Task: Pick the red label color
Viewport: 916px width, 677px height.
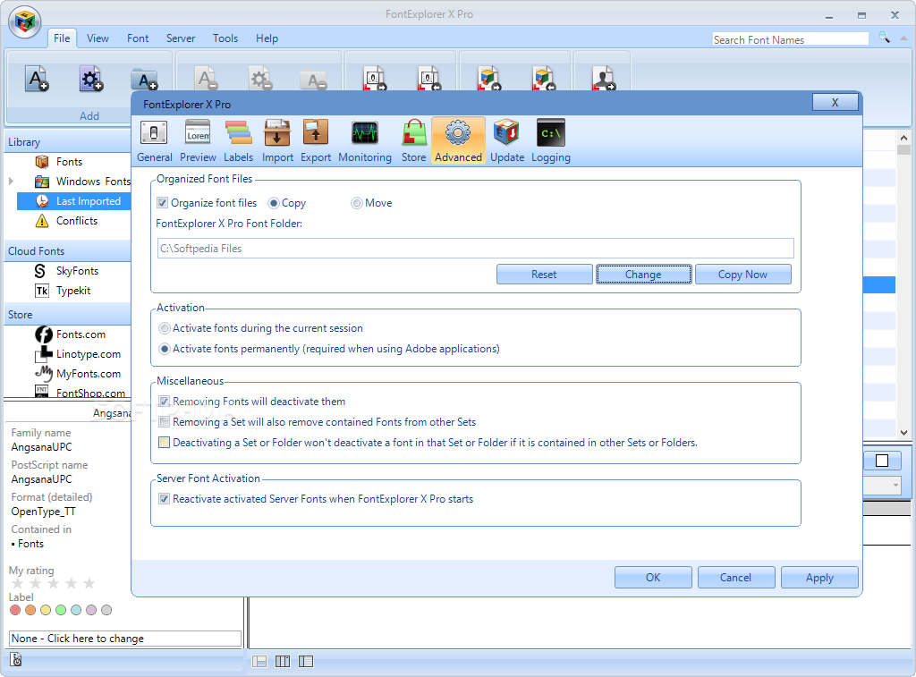Action: 15,610
